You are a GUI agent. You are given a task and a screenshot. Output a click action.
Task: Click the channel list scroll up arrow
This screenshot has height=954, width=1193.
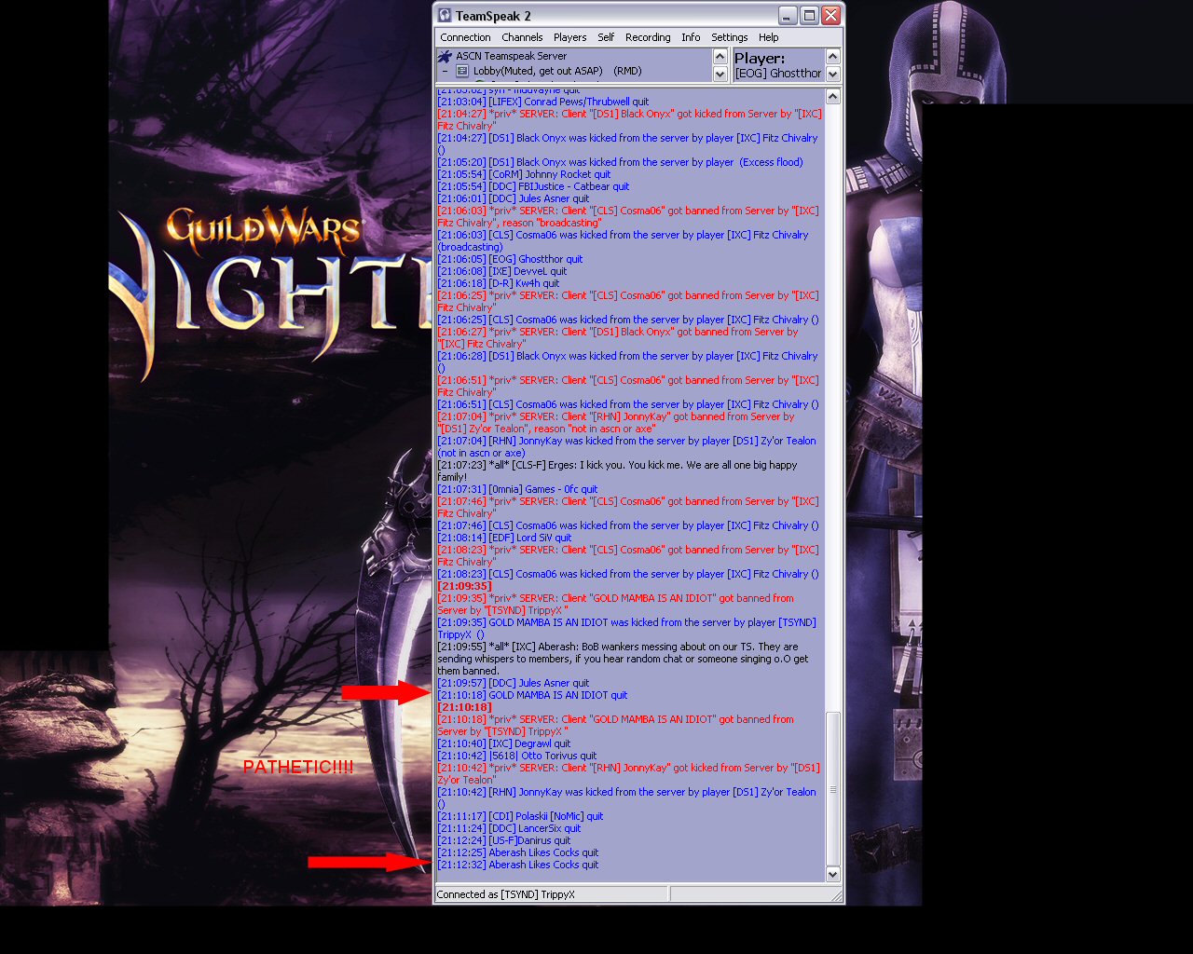tap(720, 56)
